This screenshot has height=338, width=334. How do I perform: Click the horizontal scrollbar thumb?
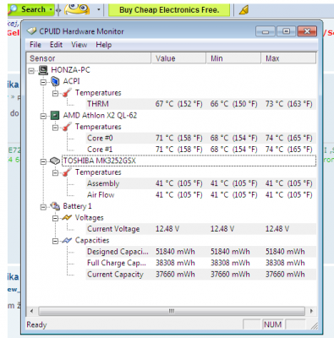(x=172, y=311)
